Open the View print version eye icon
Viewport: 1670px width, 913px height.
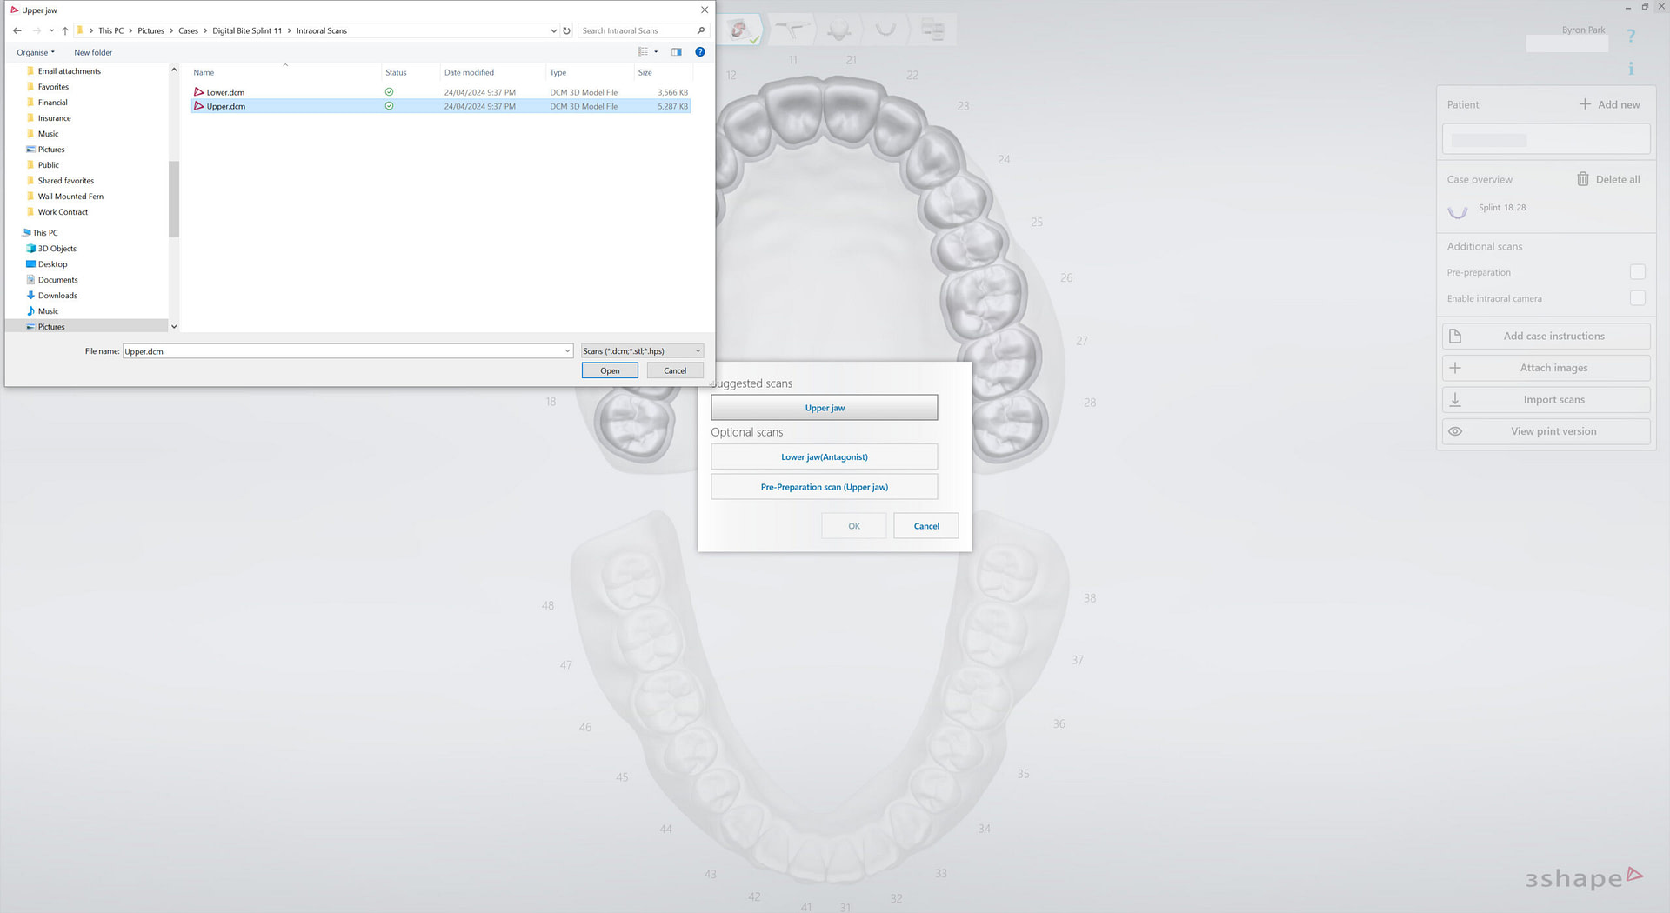point(1455,430)
